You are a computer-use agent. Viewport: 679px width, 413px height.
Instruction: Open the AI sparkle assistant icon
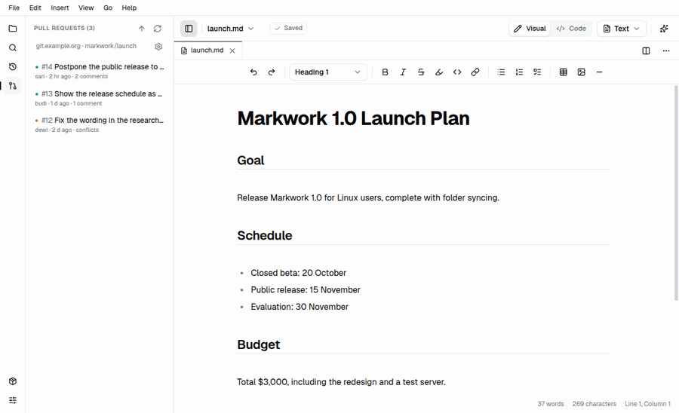pyautogui.click(x=664, y=29)
